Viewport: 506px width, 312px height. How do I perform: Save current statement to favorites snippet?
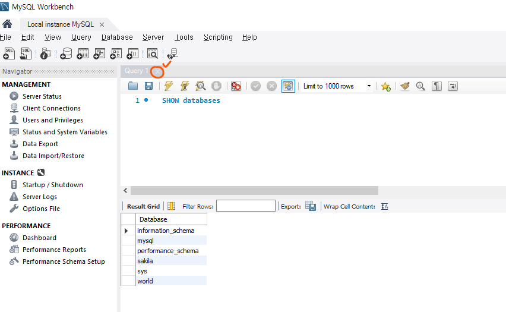[385, 86]
